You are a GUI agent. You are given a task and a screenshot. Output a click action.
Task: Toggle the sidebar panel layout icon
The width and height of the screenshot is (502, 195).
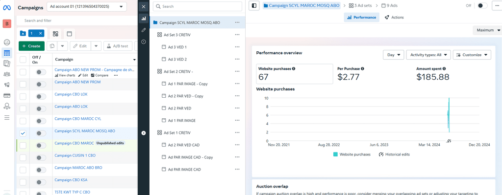(254, 6)
